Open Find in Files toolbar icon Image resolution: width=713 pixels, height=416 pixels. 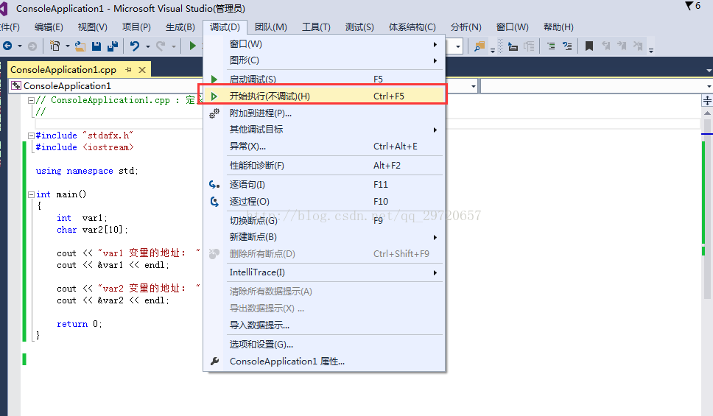coord(480,46)
